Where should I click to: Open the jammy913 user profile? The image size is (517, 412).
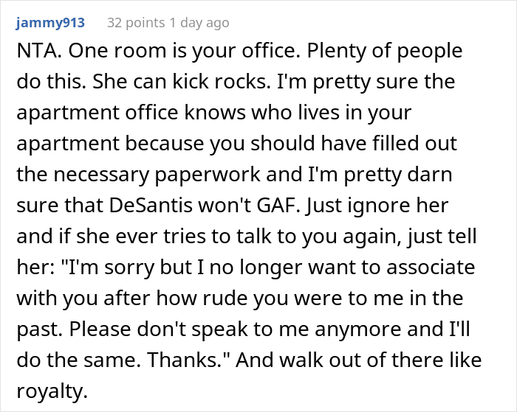coord(49,23)
